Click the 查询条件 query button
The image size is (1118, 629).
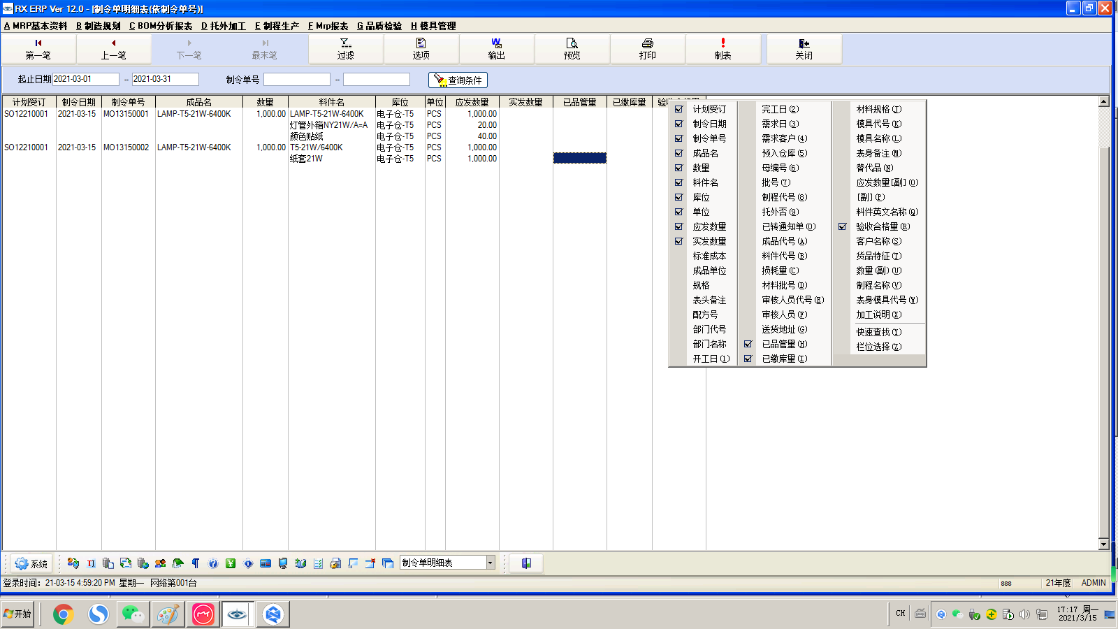[458, 80]
